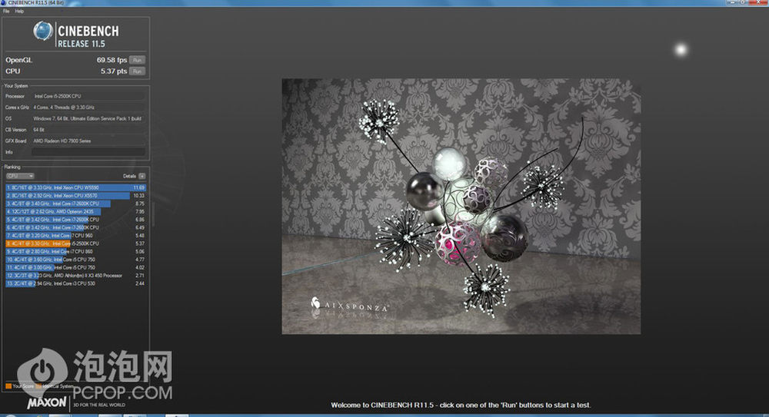Click the Processor field Intel Core i5-2500K
The image size is (769, 417).
pyautogui.click(x=88, y=97)
